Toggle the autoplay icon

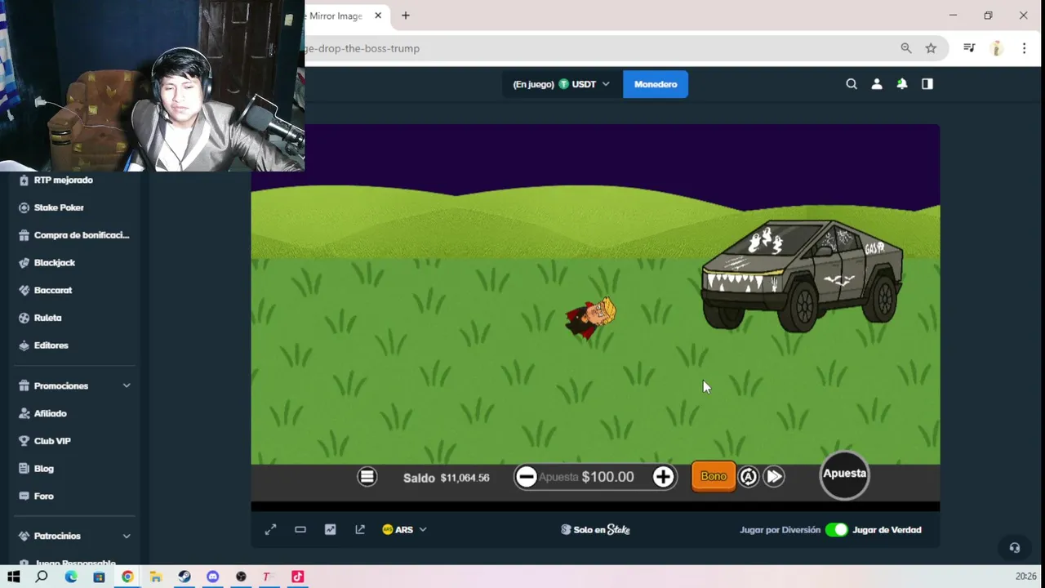pyautogui.click(x=749, y=477)
